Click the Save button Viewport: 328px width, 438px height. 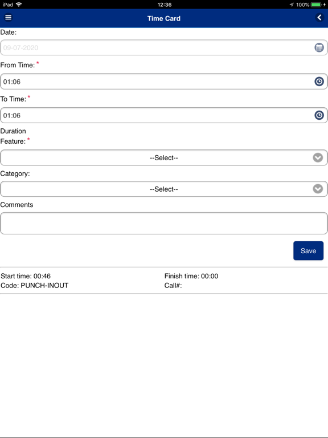click(x=308, y=251)
